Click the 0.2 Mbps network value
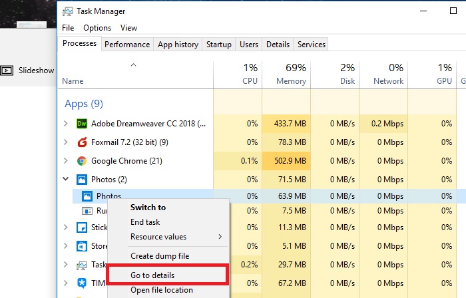466x298 pixels. (x=387, y=124)
